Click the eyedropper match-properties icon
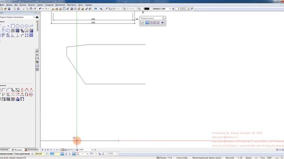The width and height of the screenshot is (284, 159). (106, 9)
